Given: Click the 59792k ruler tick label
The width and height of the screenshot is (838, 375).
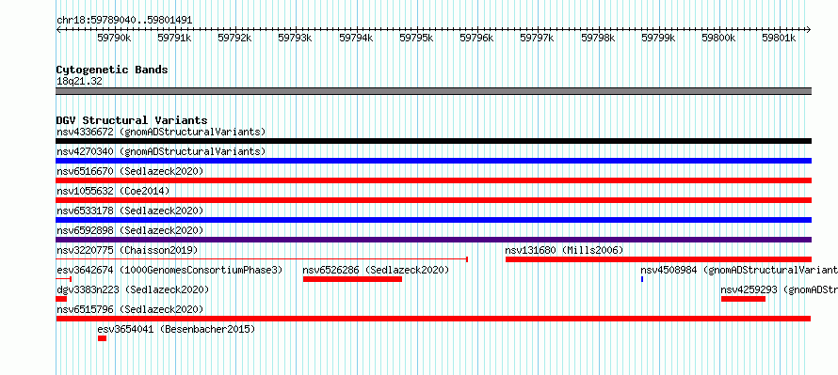Looking at the screenshot, I should pos(234,38).
